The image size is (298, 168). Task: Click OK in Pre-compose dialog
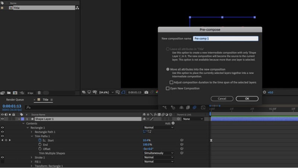(247, 99)
